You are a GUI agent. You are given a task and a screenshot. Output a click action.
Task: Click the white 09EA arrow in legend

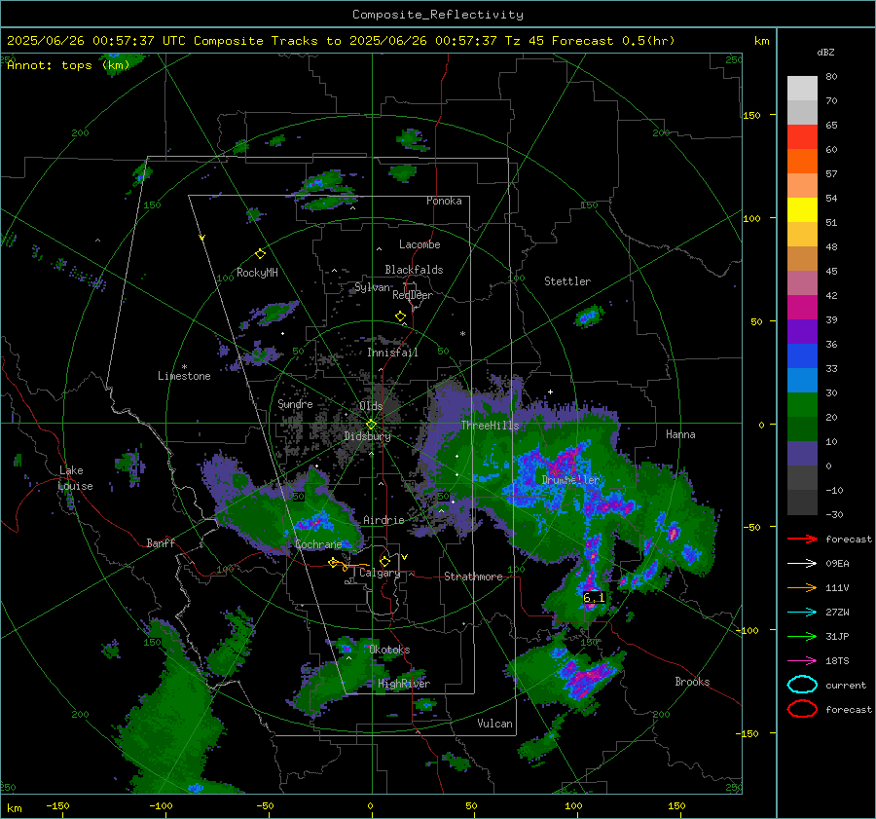pos(802,564)
